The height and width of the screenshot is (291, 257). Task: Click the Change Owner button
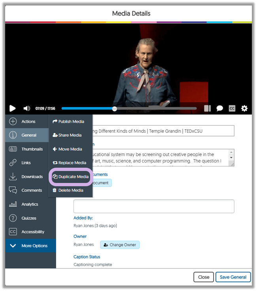(120, 245)
